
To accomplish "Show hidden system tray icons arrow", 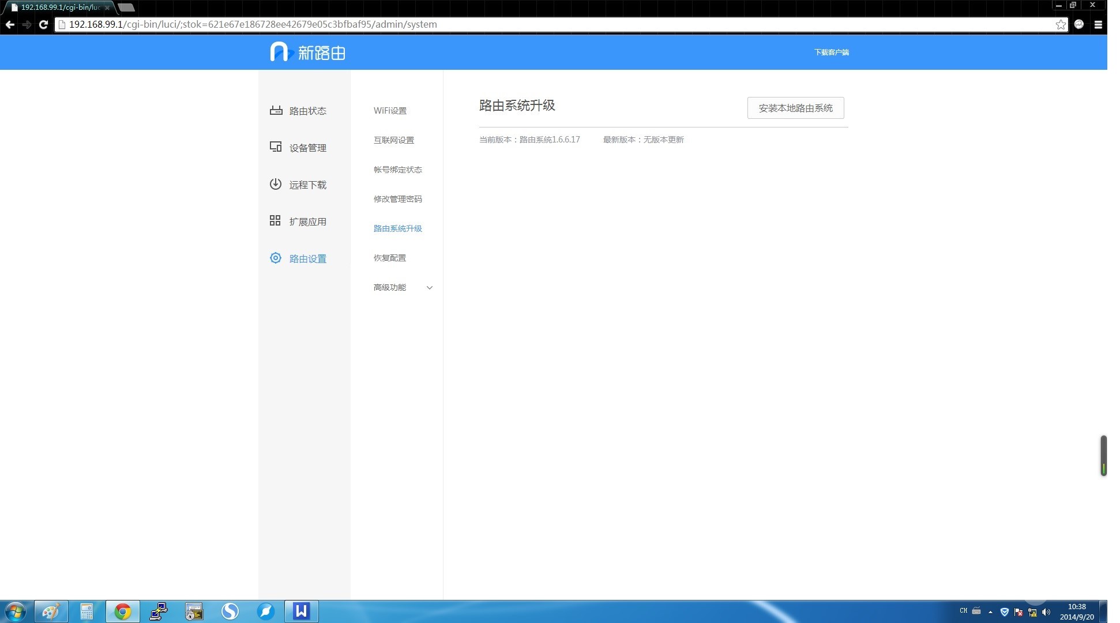I will 990,612.
